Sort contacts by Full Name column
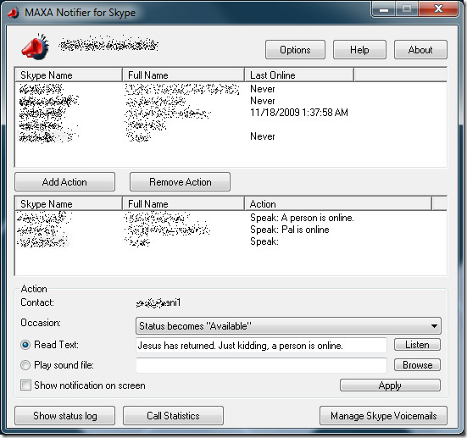Viewport: 467px width, 438px height. (x=183, y=75)
